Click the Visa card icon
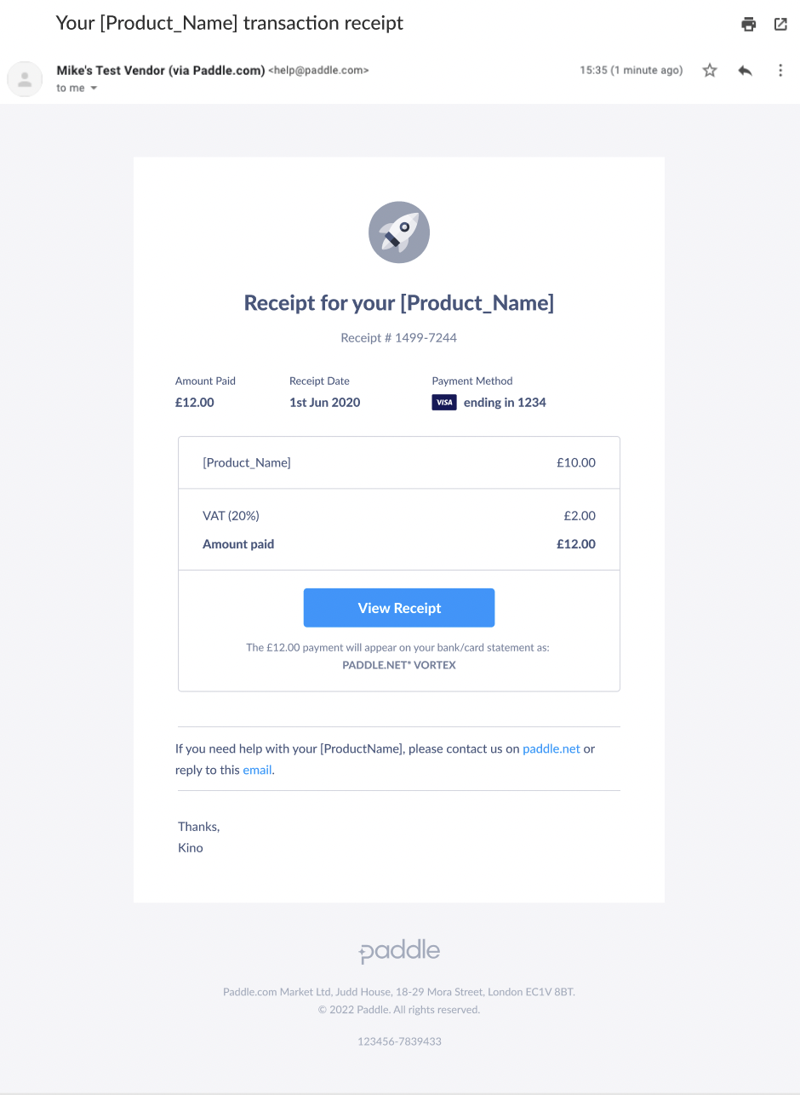This screenshot has width=800, height=1095. coord(444,403)
